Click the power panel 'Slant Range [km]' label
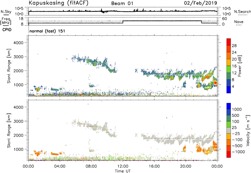Viewport: 251px width, 173px height. click(9, 66)
